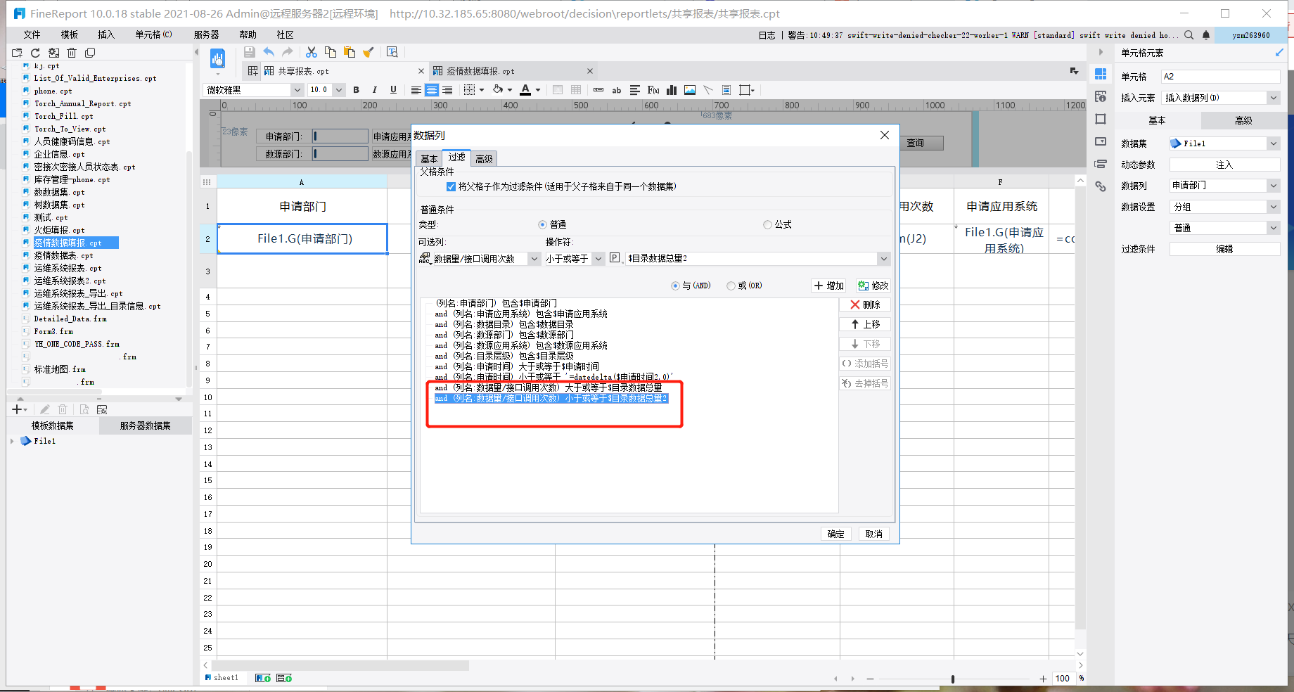This screenshot has width=1294, height=692.
Task: Click the cut scissors icon
Action: tap(312, 52)
